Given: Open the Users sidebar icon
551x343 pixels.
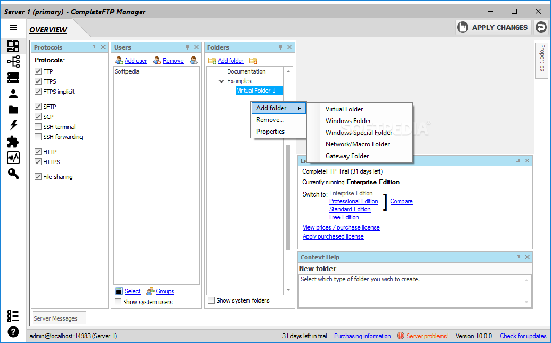Looking at the screenshot, I should click(x=13, y=94).
